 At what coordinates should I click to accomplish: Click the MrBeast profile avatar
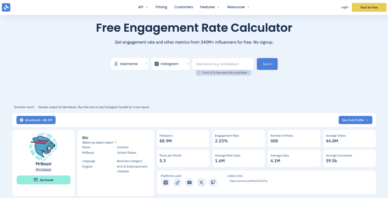44,147
